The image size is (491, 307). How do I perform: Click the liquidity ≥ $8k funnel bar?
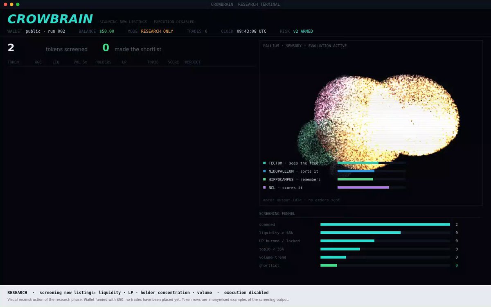[x=385, y=233]
